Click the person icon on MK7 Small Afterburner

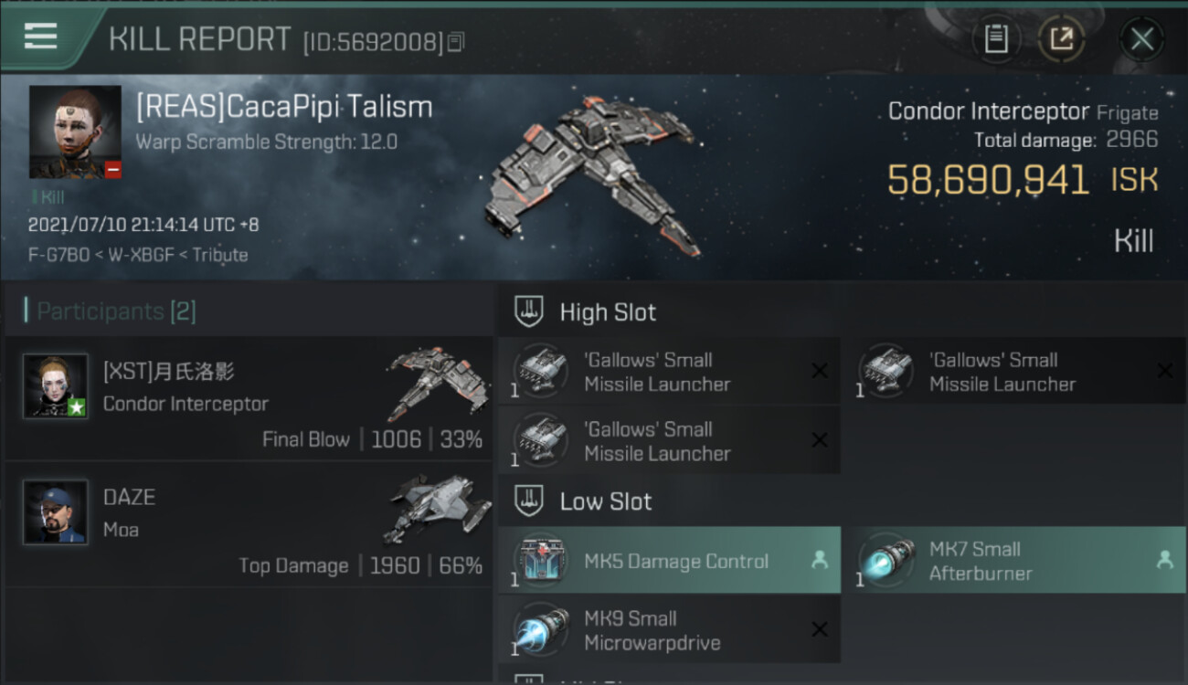point(1164,561)
